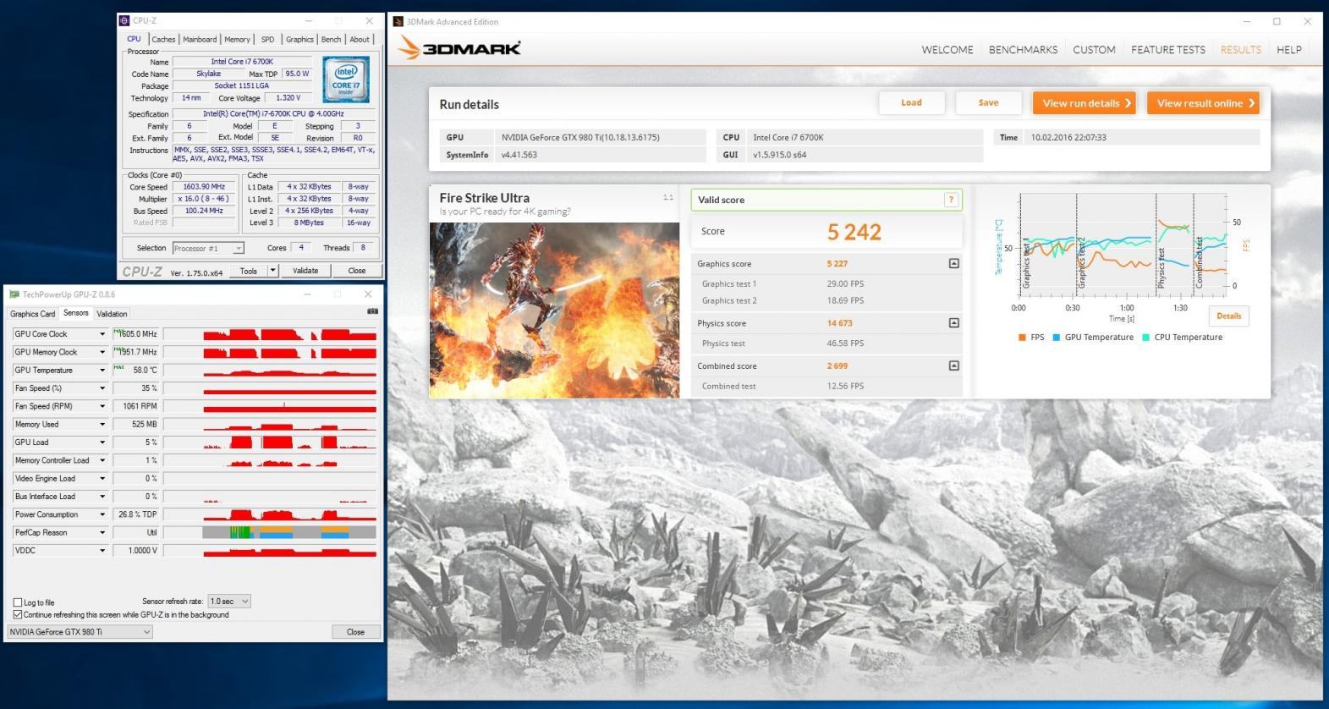
Task: Collapse the Graphics score section
Action: tap(953, 263)
